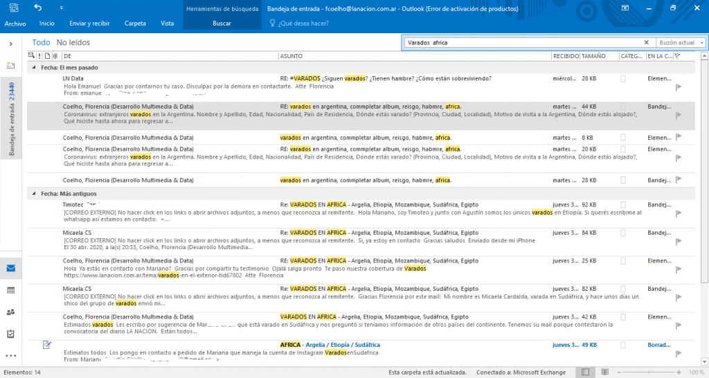
Task: Click the new-items folder icon above Bandeja de entrada
Action: click(11, 66)
